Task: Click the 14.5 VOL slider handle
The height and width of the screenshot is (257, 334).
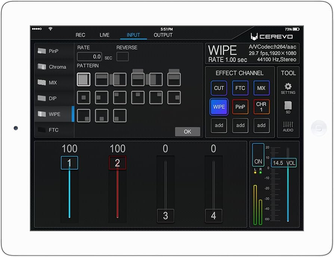Action: (x=284, y=163)
